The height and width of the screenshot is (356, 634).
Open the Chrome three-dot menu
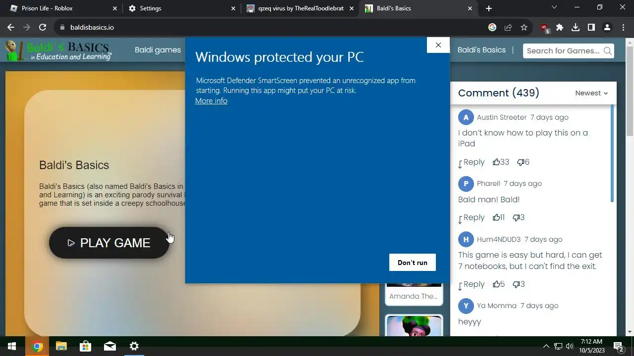click(623, 27)
